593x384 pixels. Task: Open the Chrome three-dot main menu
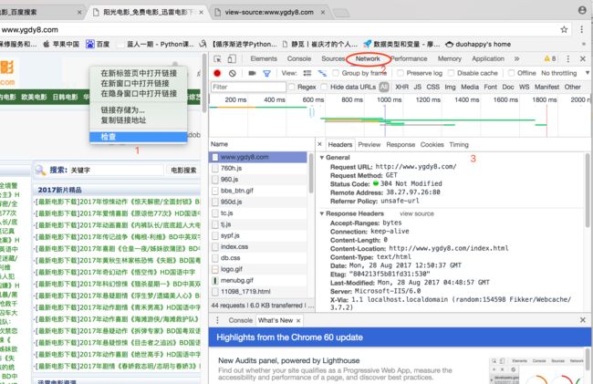coord(581,29)
